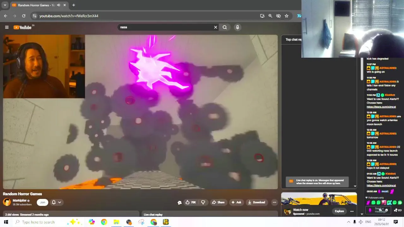
Task: Expand the notification options chevron
Action: pyautogui.click(x=59, y=202)
